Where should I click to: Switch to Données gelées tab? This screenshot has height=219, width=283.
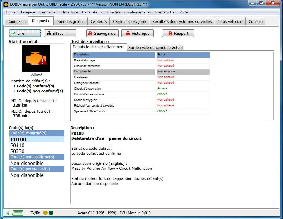click(70, 22)
